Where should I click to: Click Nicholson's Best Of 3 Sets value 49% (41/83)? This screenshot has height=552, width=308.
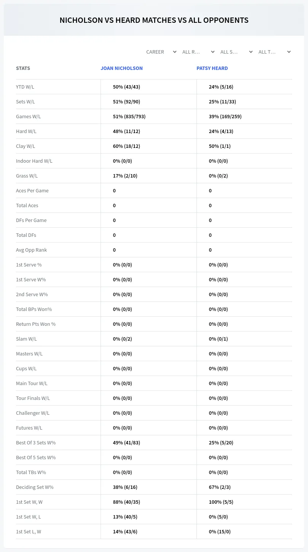coord(126,443)
